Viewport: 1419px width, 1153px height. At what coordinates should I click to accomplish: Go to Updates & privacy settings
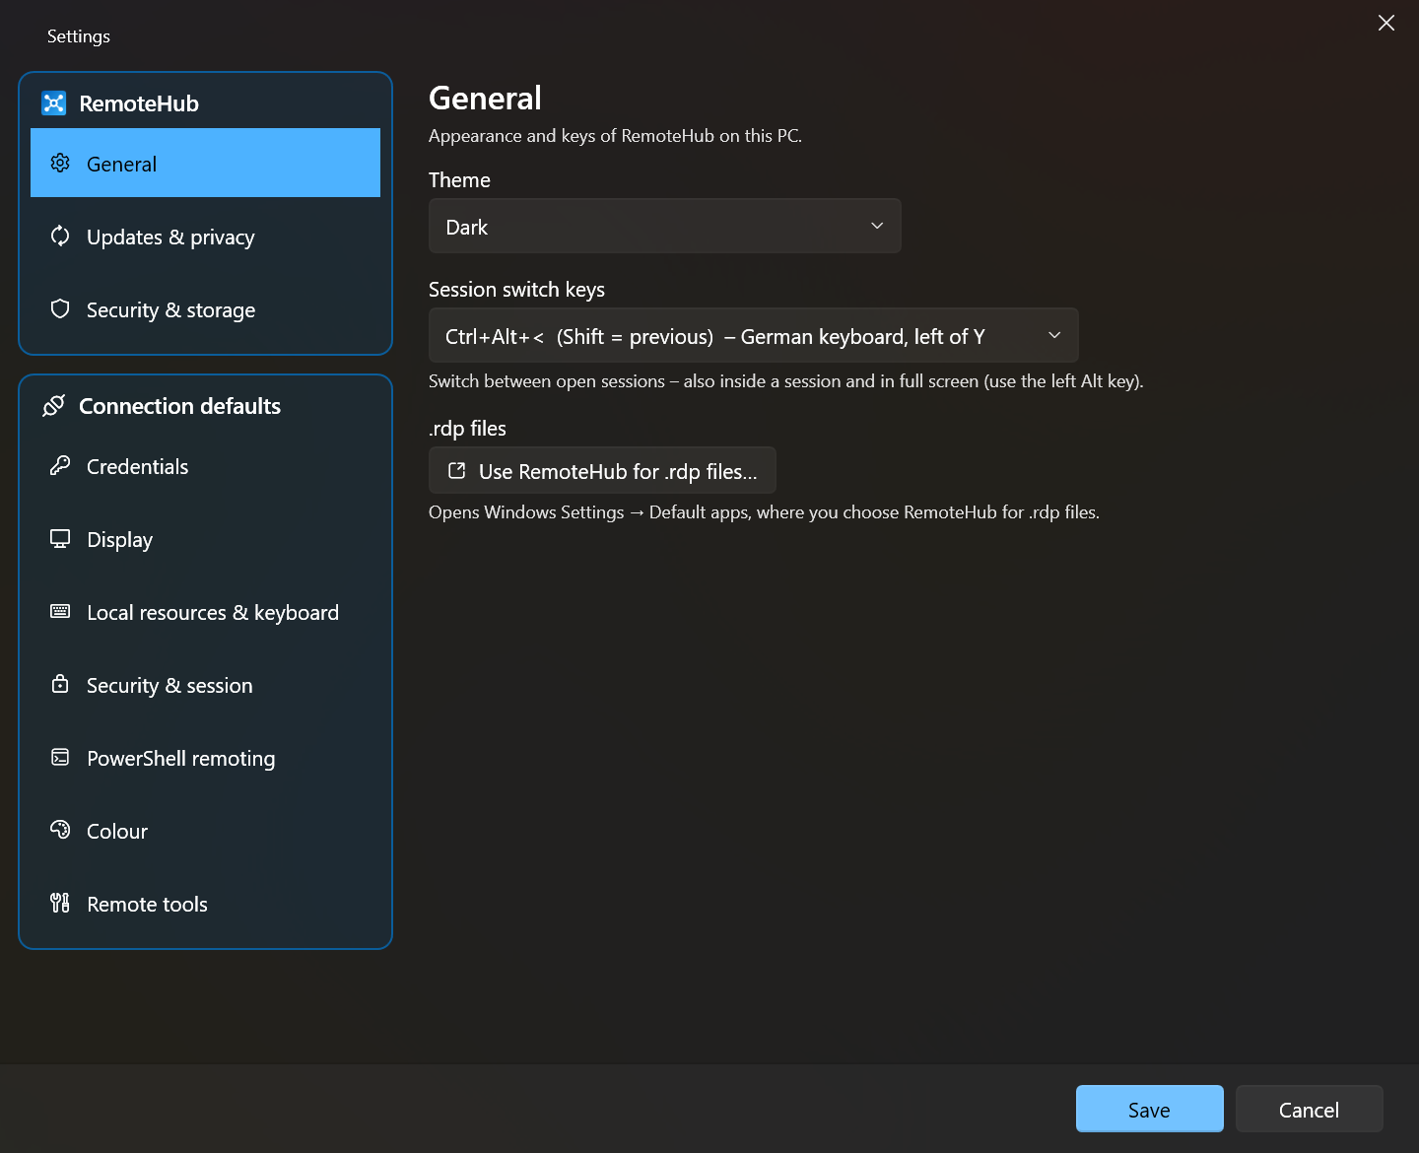tap(205, 237)
